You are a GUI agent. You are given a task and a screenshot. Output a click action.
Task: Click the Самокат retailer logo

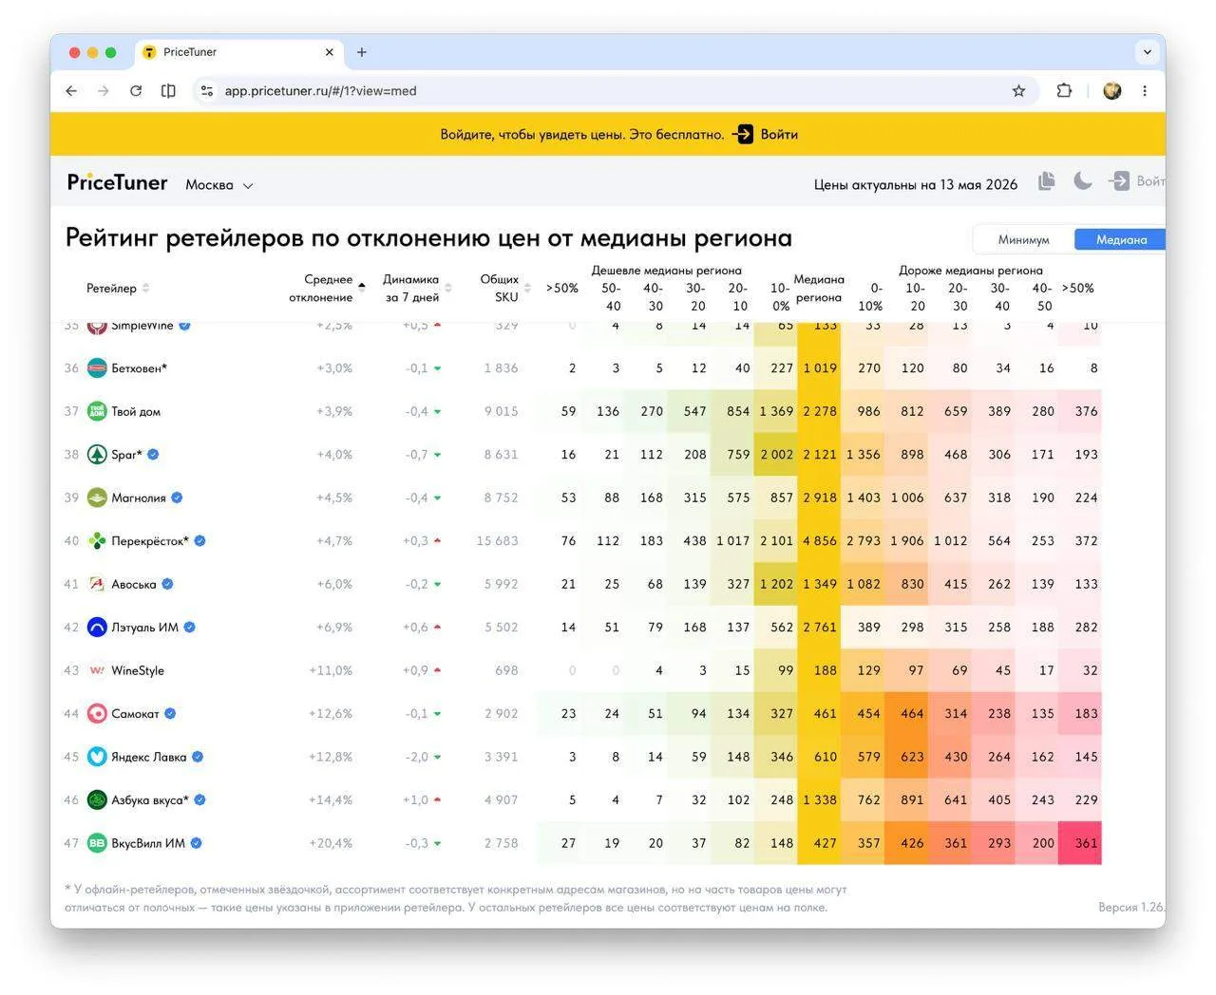point(97,714)
